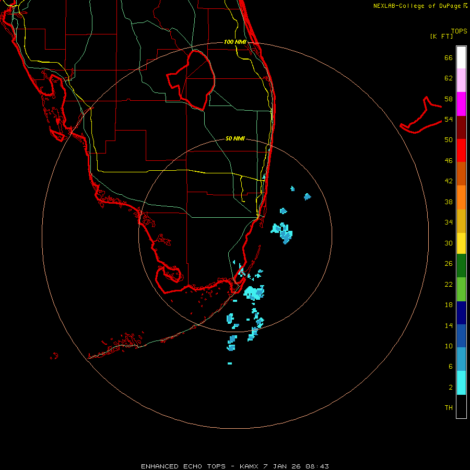The height and width of the screenshot is (470, 470).
Task: Select the dark green 26 kft legend swatch
Action: [461, 266]
